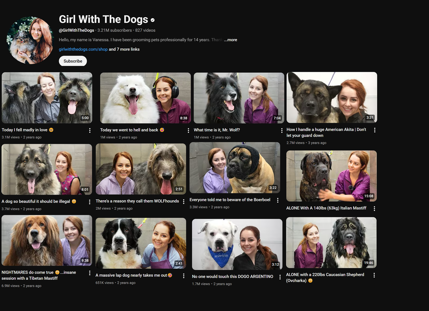Open options menu for DOGO ARGENTINO video
The image size is (429, 311).
280,277
